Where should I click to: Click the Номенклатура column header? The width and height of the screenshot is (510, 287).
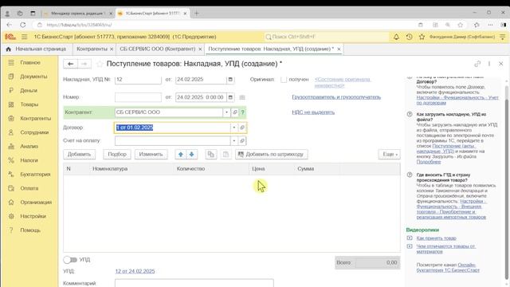[x=131, y=169]
